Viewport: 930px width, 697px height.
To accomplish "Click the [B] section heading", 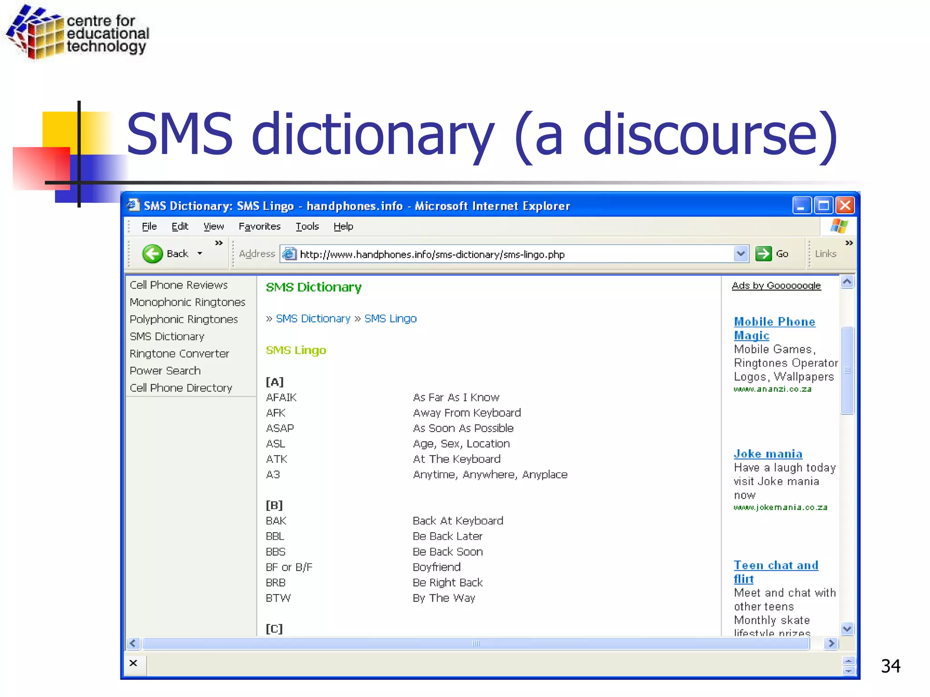I will [x=274, y=505].
